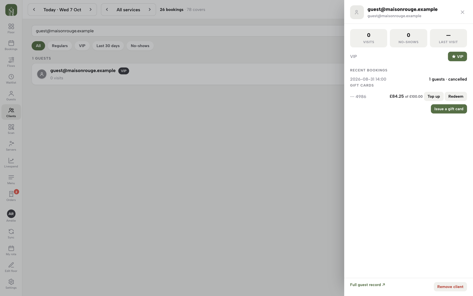Viewport: 473px width, 296px height.
Task: Open Orders with 2 notifications
Action: 11,196
